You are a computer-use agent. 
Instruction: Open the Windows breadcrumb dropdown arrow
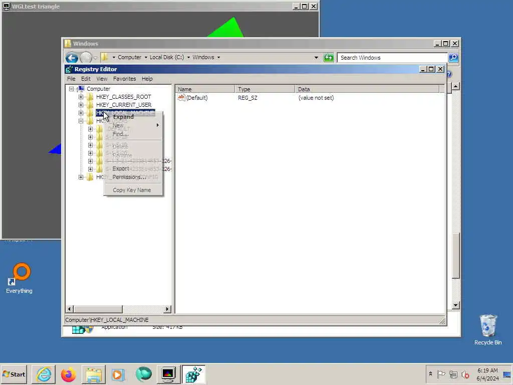click(218, 58)
